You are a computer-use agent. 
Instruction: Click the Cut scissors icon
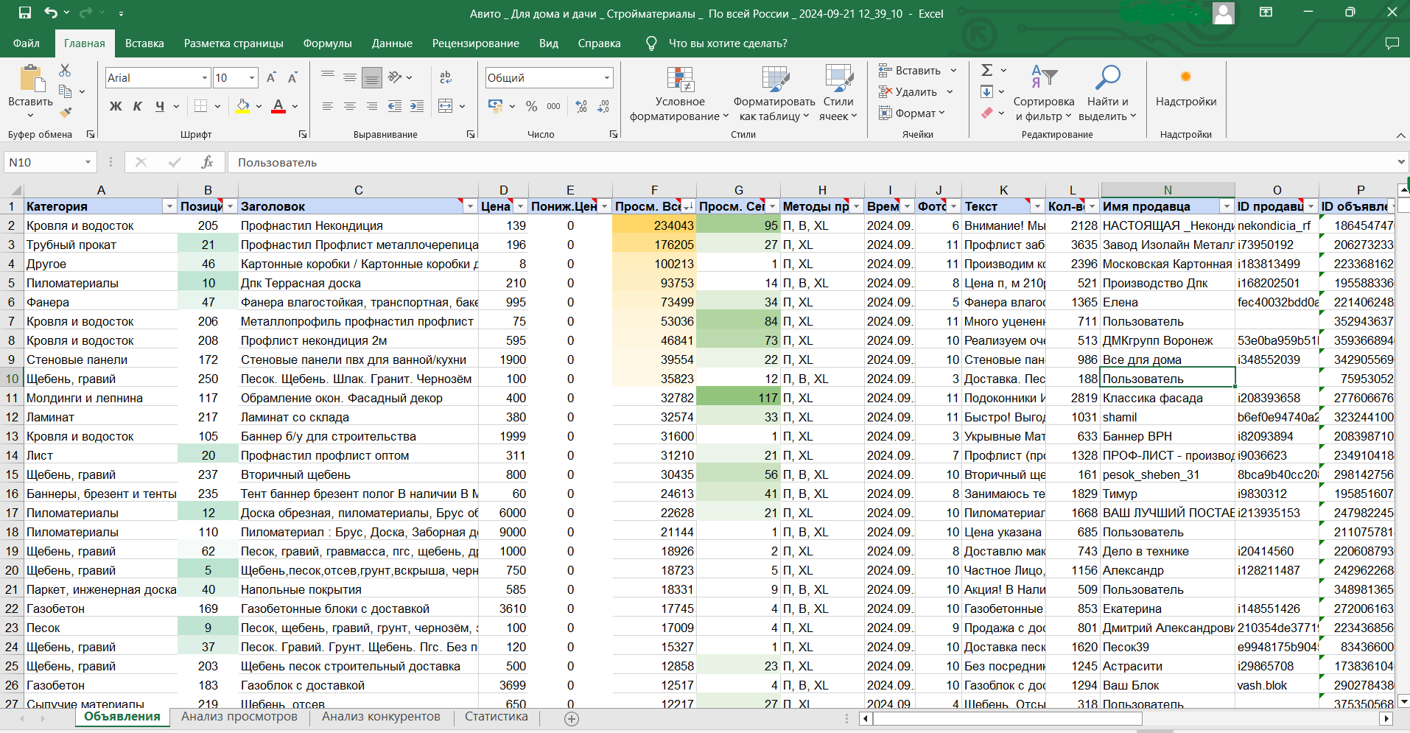click(x=65, y=71)
